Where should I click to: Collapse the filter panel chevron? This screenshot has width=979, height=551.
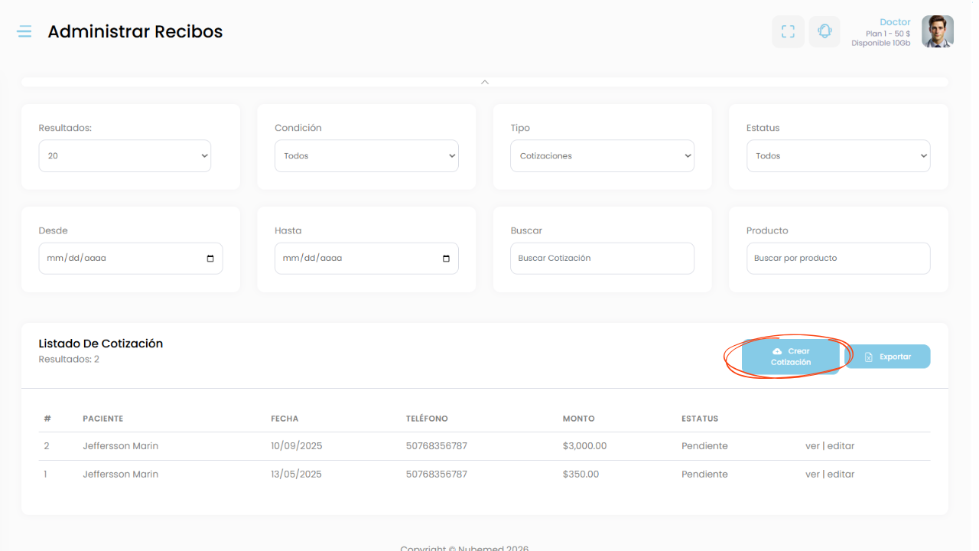484,82
